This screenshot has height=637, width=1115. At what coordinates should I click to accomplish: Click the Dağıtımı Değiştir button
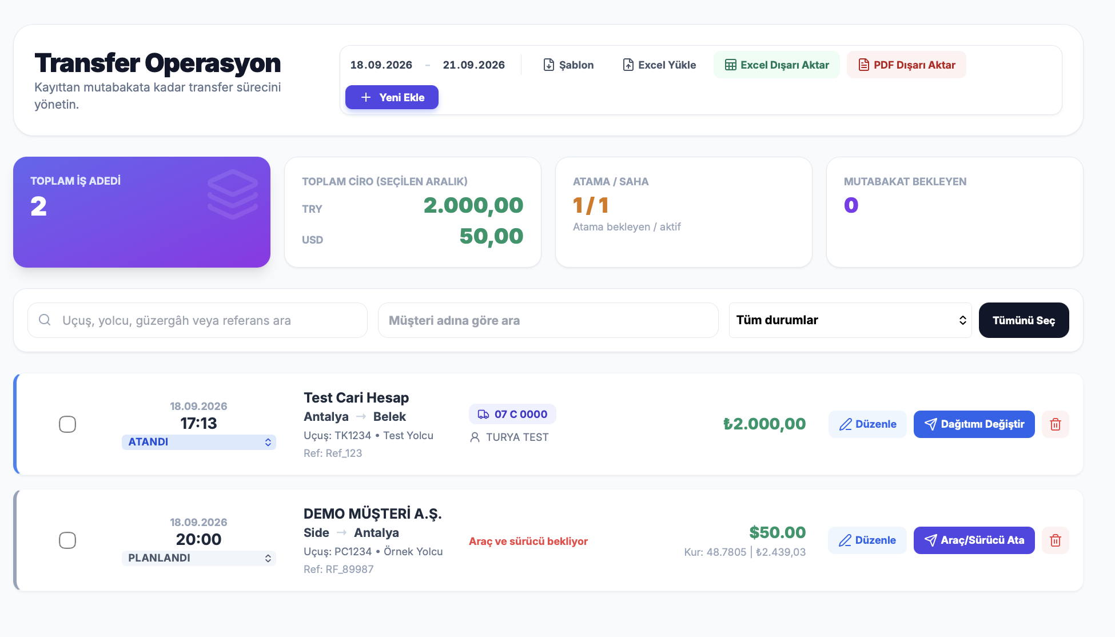[x=974, y=424]
